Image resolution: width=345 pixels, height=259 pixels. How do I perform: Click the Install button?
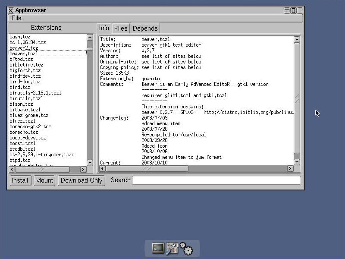click(20, 180)
